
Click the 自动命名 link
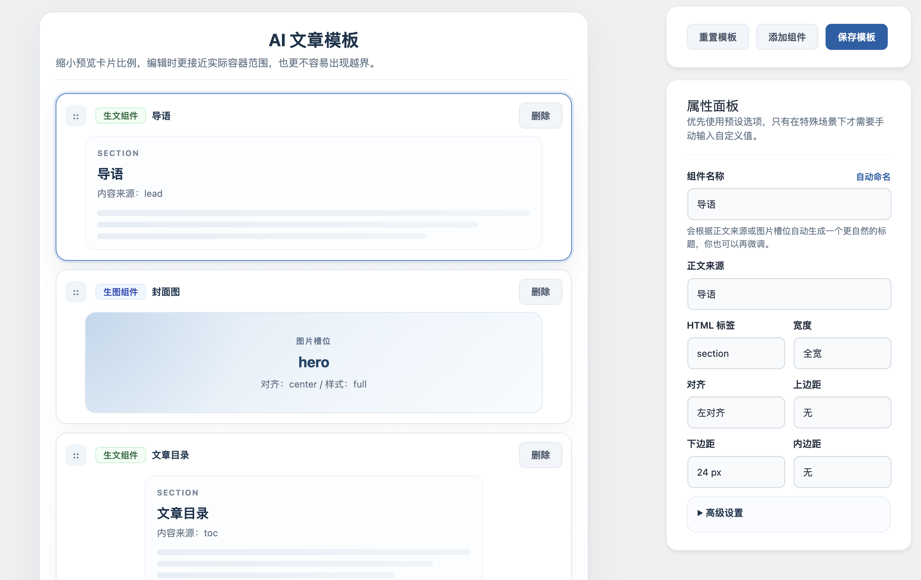873,177
